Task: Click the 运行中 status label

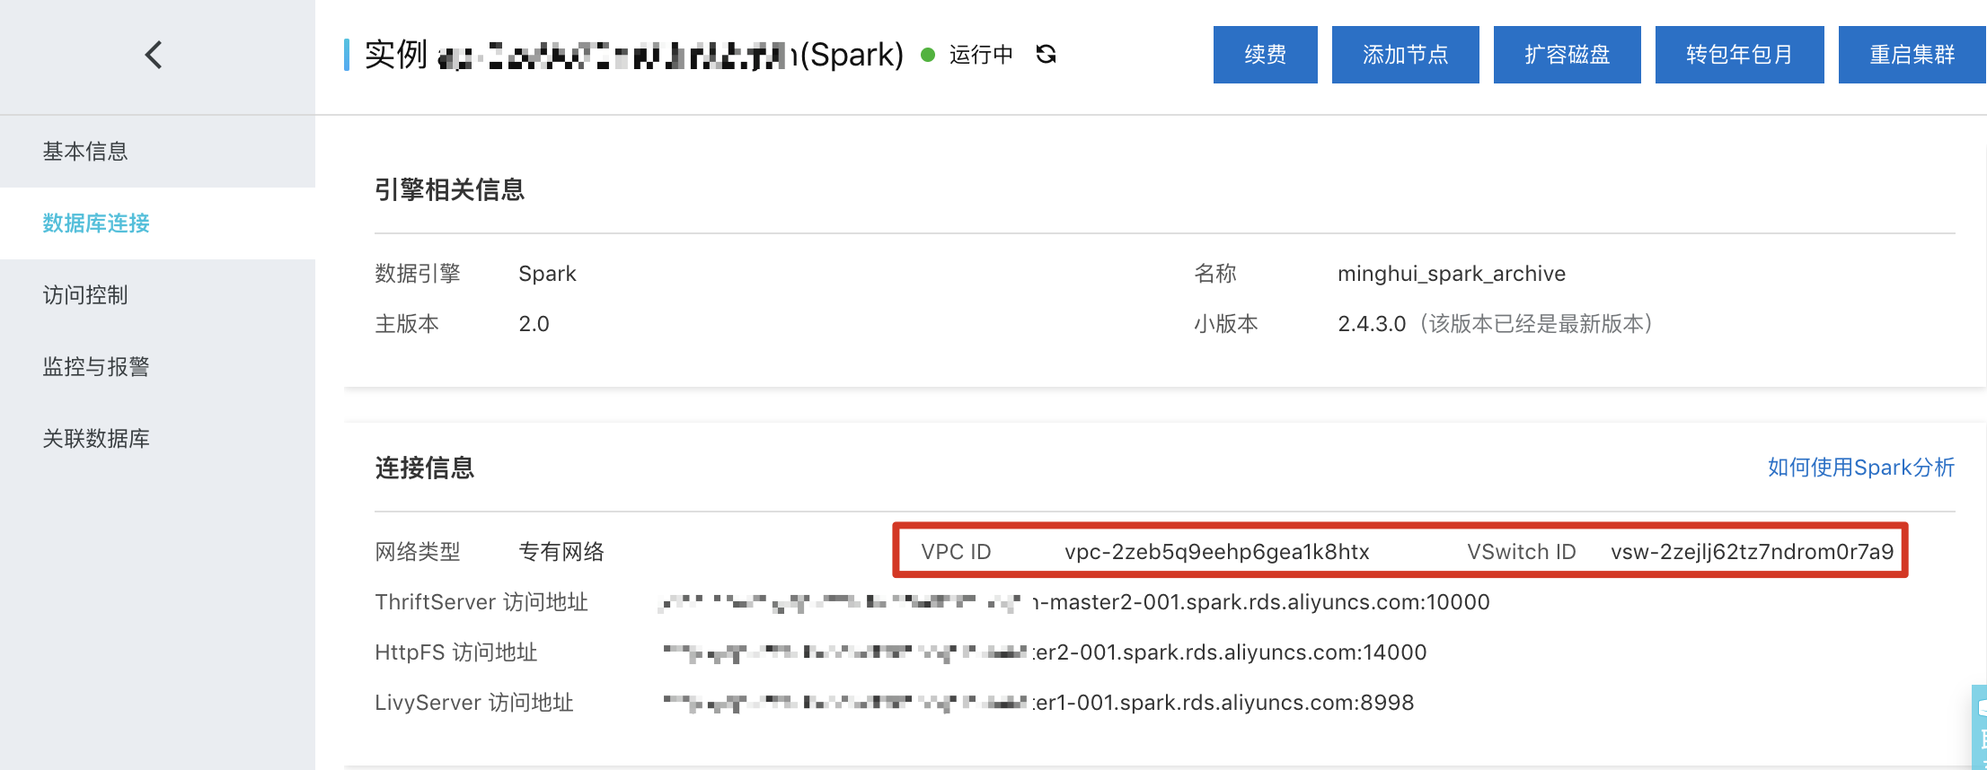Action: [981, 55]
